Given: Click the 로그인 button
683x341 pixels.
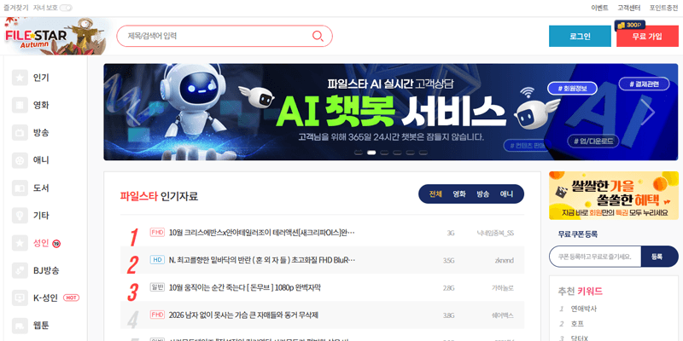Looking at the screenshot, I should (x=580, y=36).
